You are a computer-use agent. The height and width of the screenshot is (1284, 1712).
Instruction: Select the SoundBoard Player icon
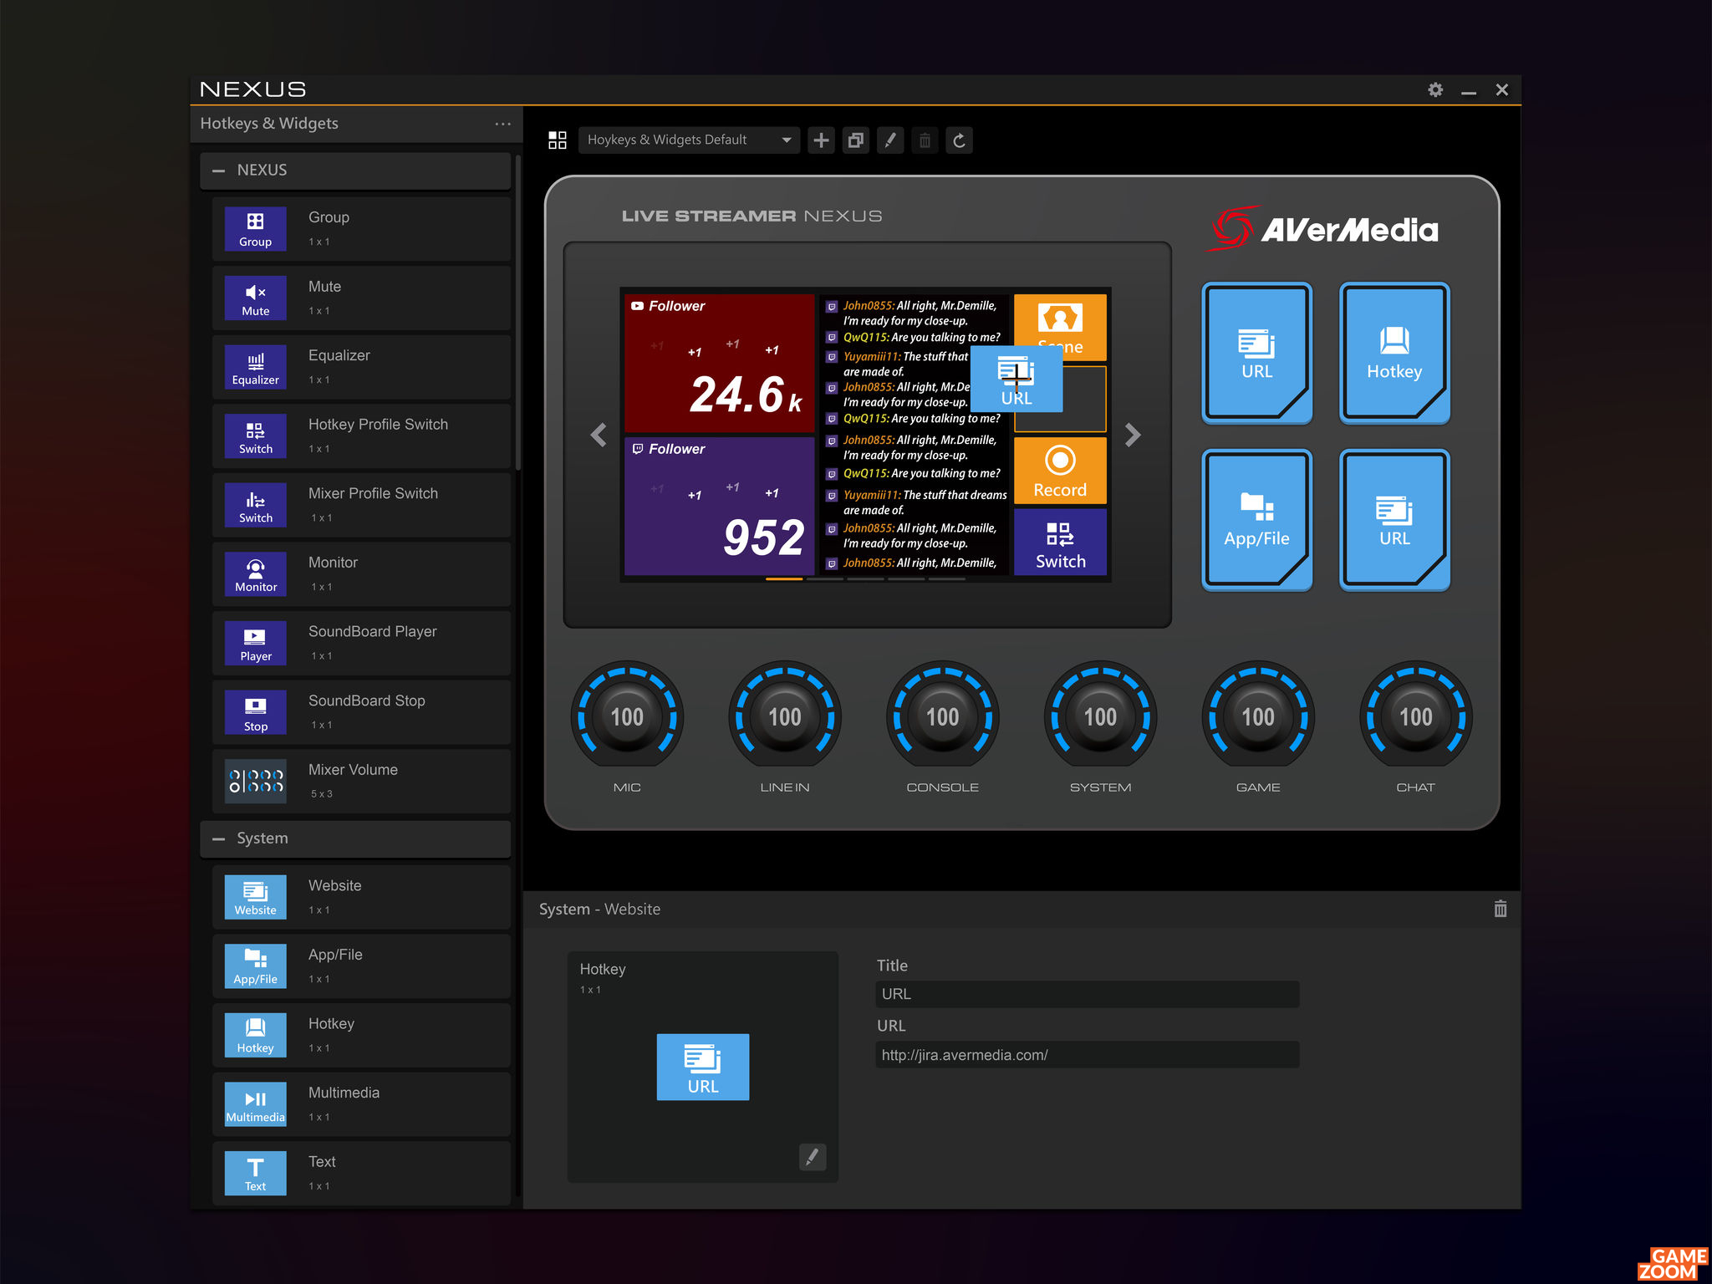point(255,643)
